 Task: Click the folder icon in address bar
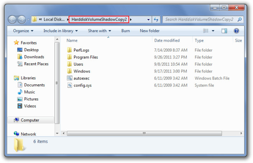point(34,19)
